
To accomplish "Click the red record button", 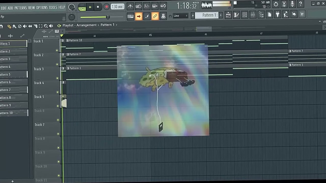I will point(106,7).
